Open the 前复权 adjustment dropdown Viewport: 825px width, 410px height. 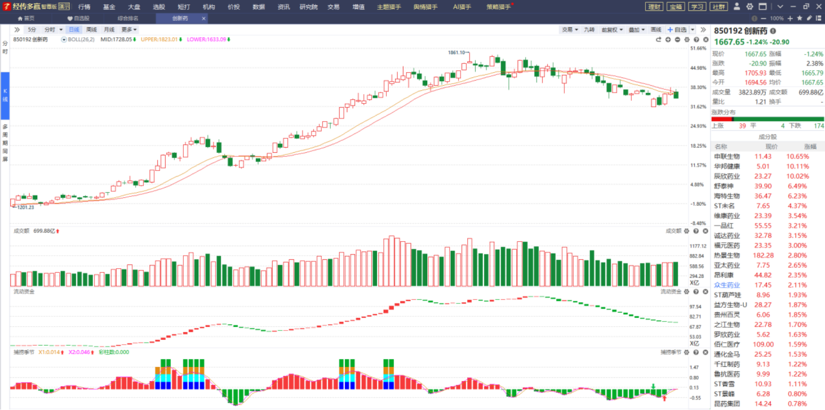click(x=612, y=30)
